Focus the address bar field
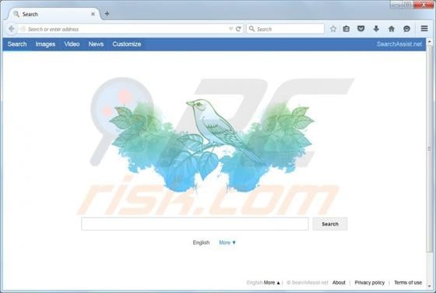This screenshot has height=293, width=436. 126,29
